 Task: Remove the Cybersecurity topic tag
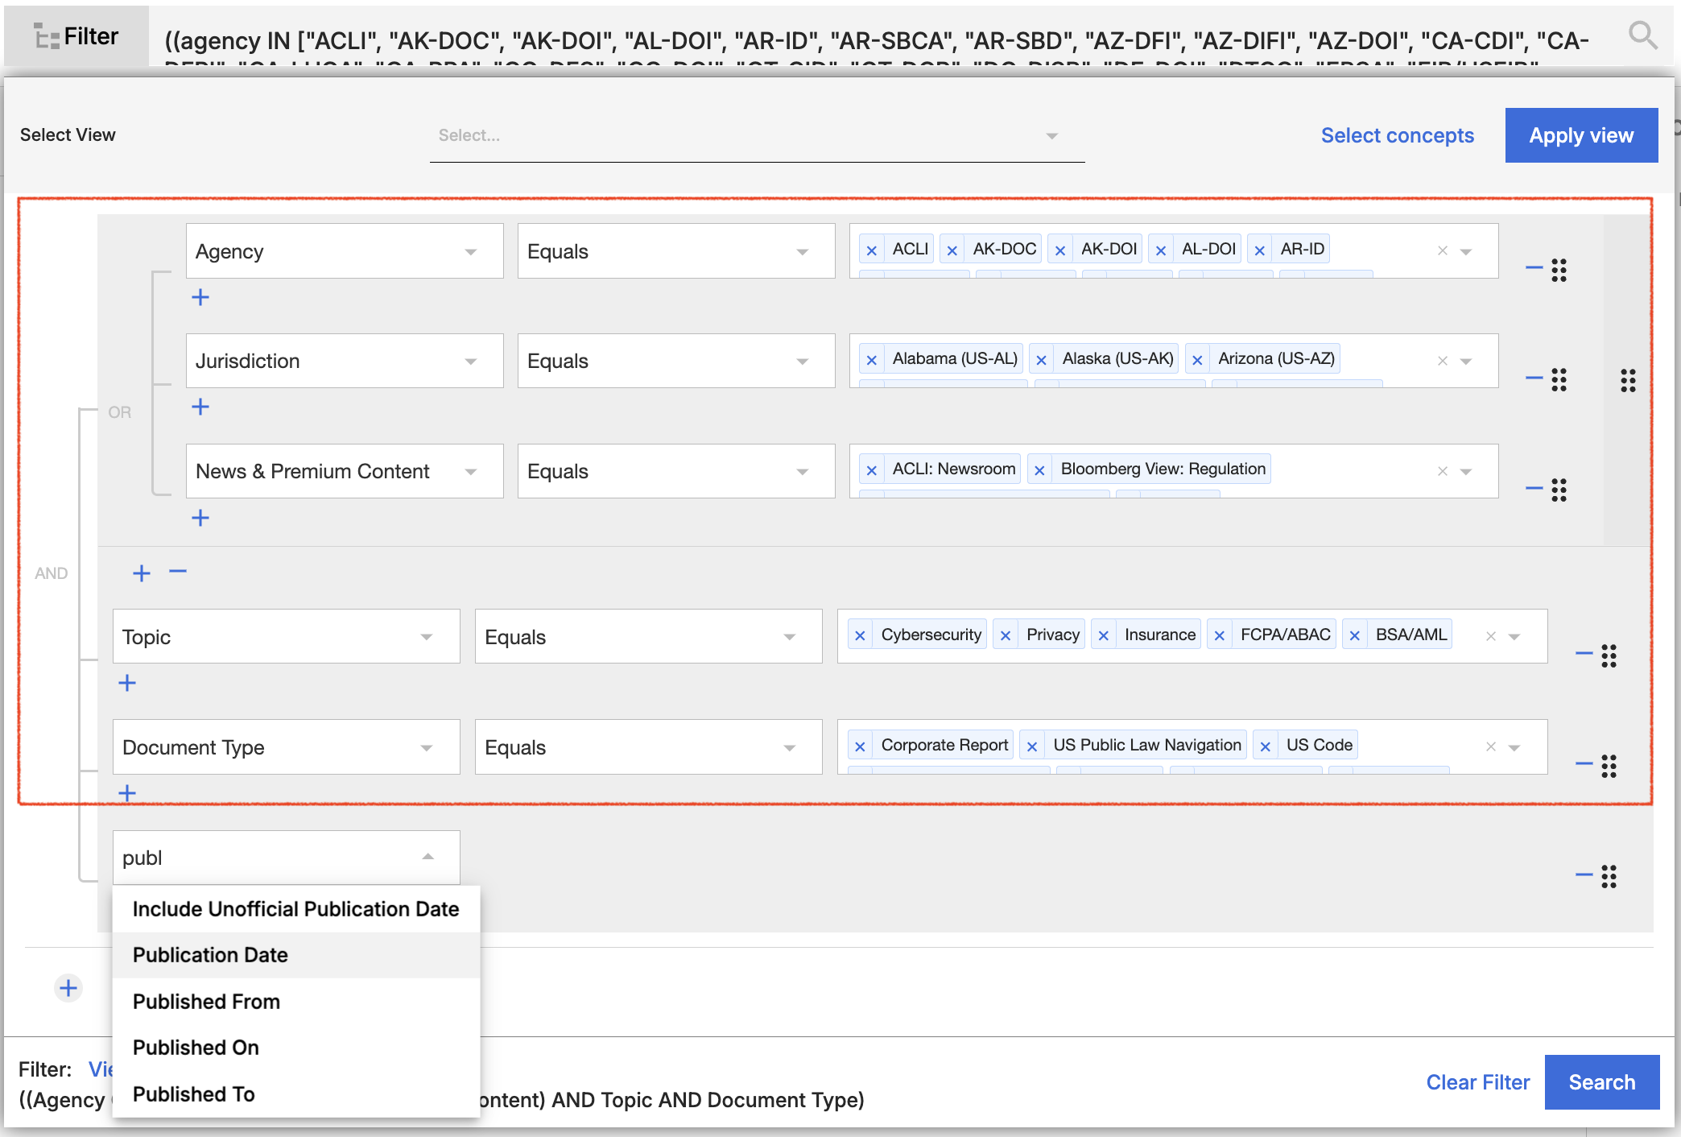pyautogui.click(x=860, y=635)
